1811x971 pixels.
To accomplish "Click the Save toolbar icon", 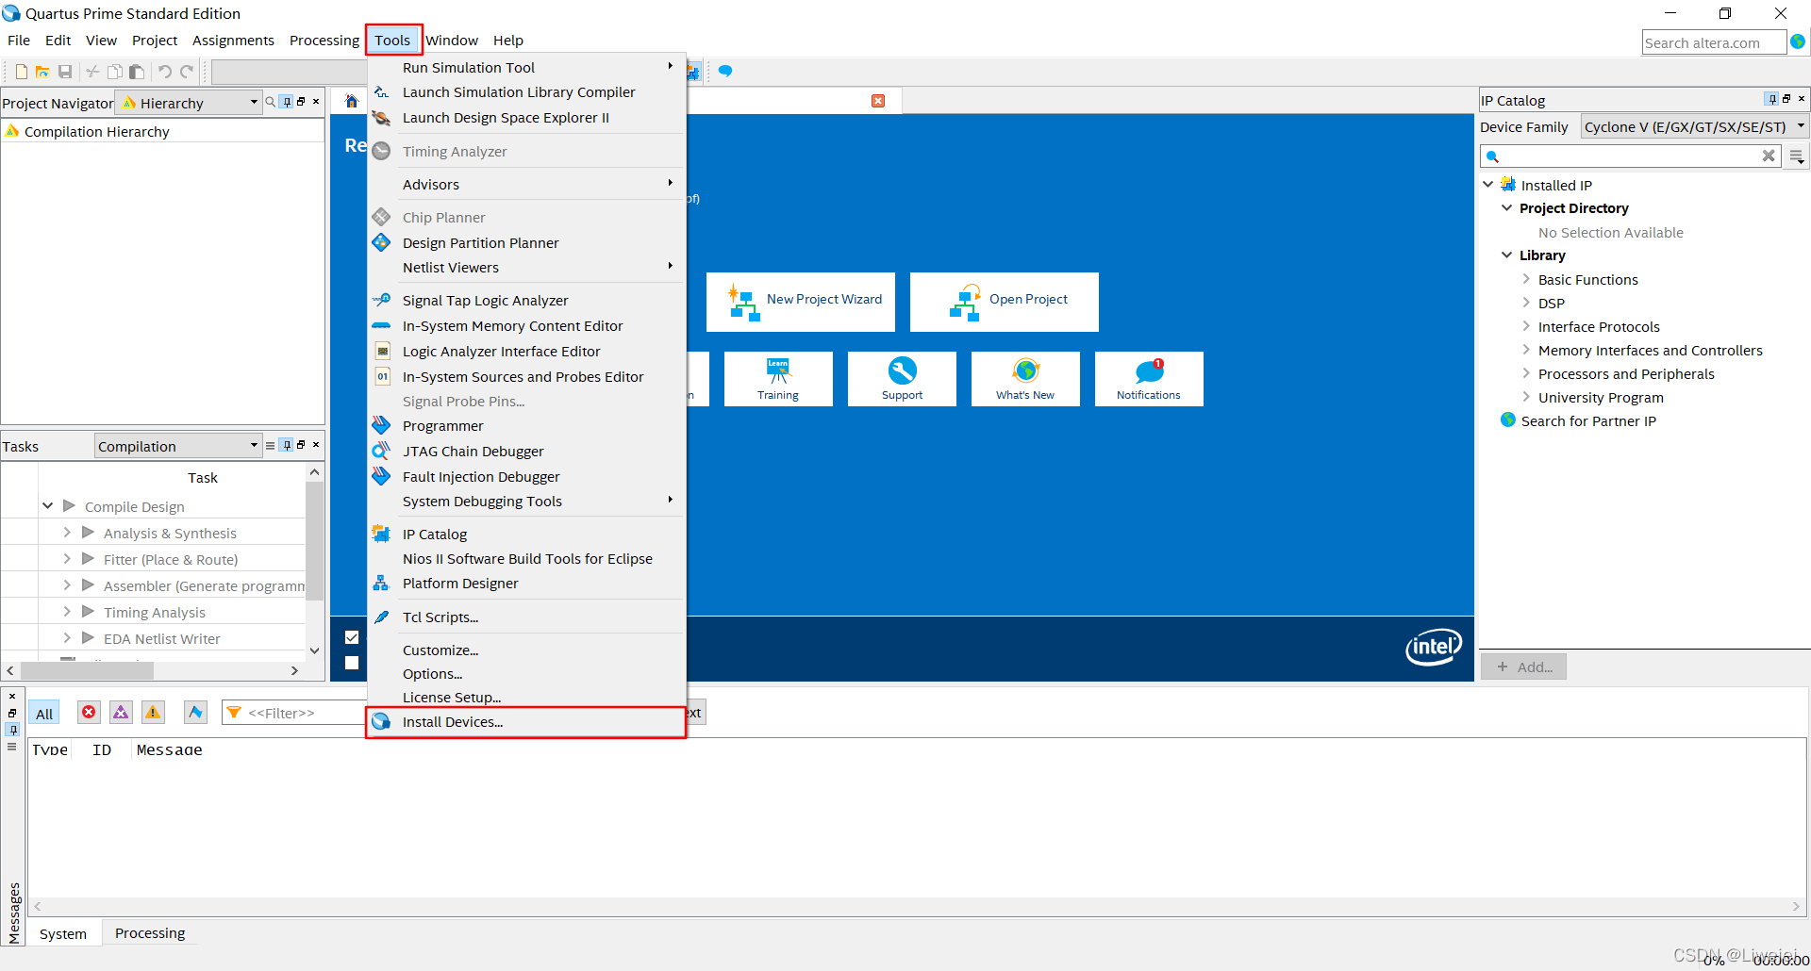I will pos(65,72).
